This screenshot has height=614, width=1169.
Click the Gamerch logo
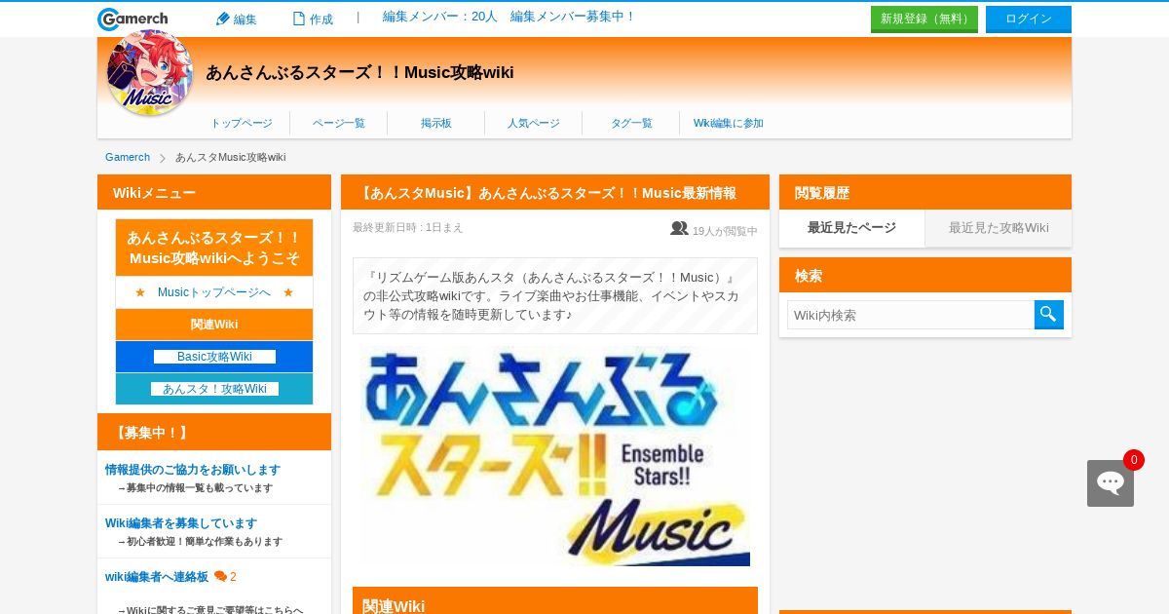(132, 19)
